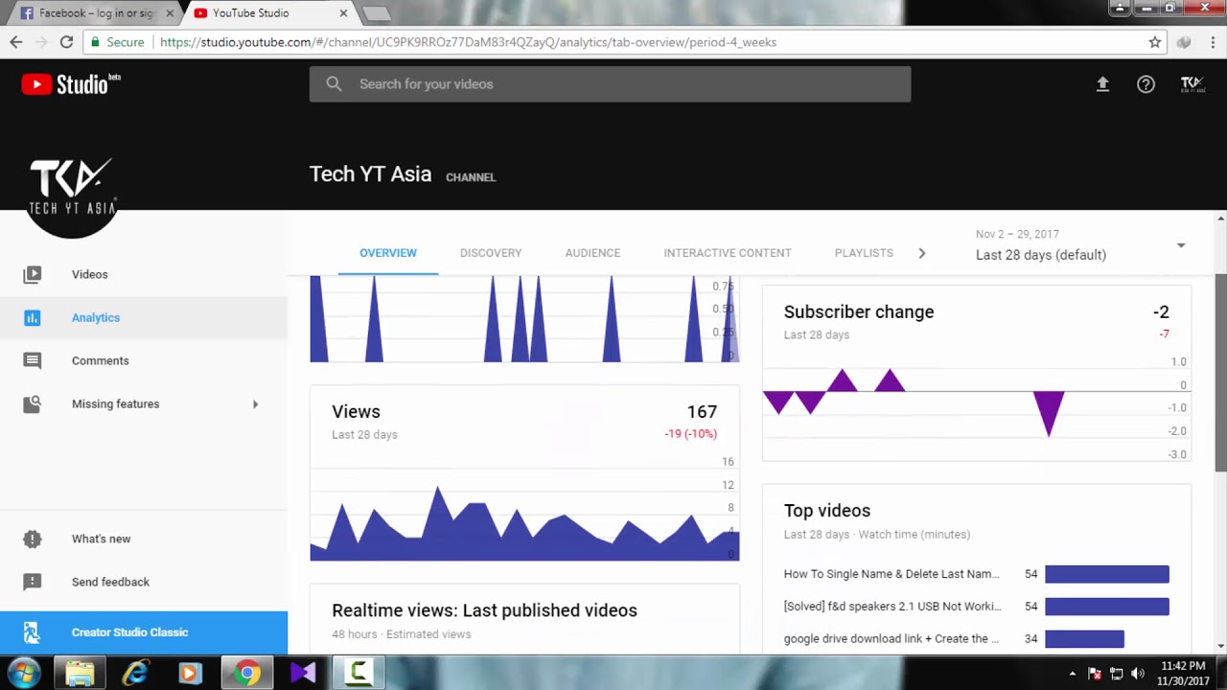Click the -19 (-10%) views change
Image resolution: width=1227 pixels, height=690 pixels.
click(x=690, y=434)
